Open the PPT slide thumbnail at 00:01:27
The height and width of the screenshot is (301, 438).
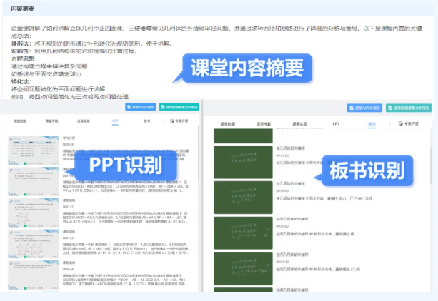[33, 213]
